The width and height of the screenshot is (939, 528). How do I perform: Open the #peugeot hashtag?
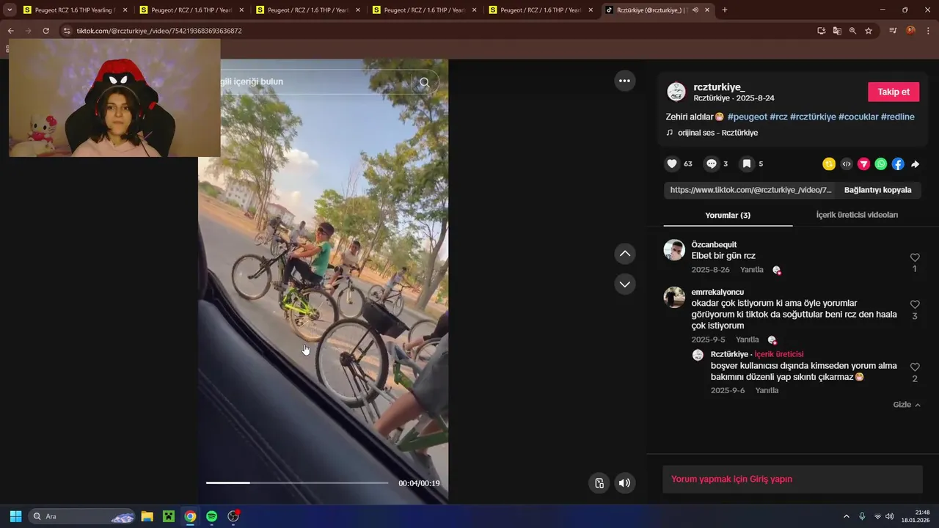tap(748, 117)
